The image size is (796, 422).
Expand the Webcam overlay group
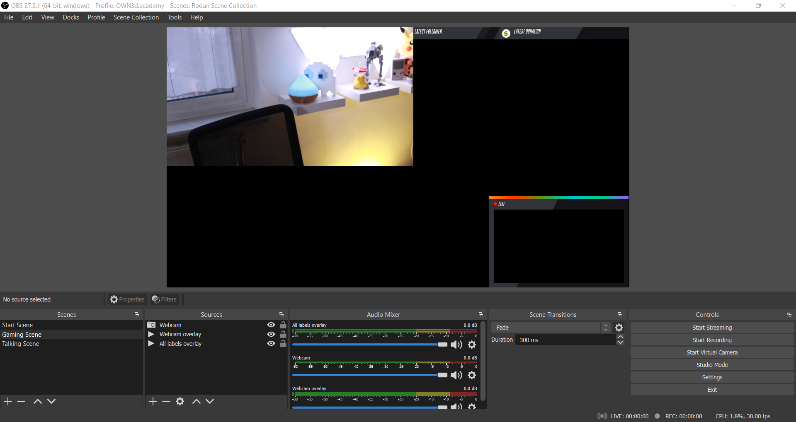click(151, 334)
